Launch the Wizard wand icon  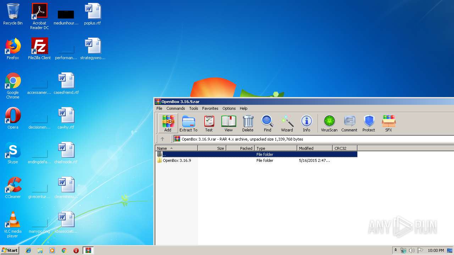[x=287, y=123]
